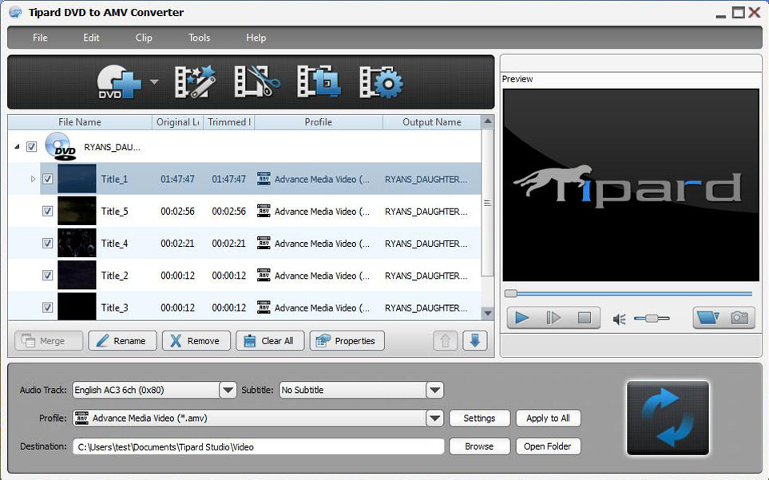
Task: Open the Tools menu
Action: (199, 38)
